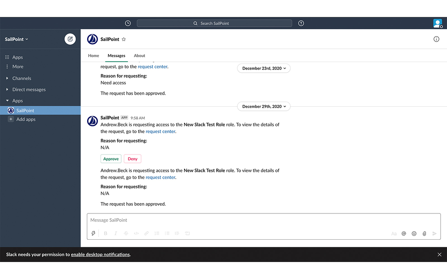Open the user profile avatar

pos(438,23)
